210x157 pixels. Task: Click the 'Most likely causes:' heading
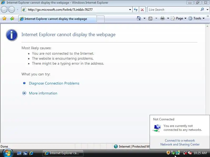click(36, 48)
